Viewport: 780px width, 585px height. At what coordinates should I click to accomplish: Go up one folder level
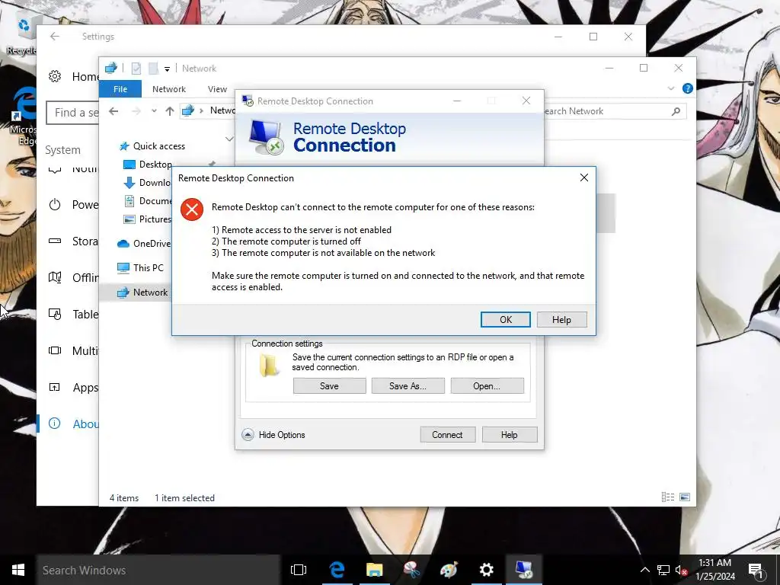[x=170, y=111]
